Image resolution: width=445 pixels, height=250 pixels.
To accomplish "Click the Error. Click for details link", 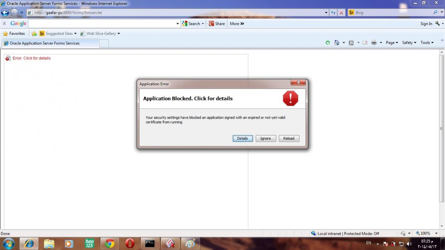I will [x=32, y=58].
